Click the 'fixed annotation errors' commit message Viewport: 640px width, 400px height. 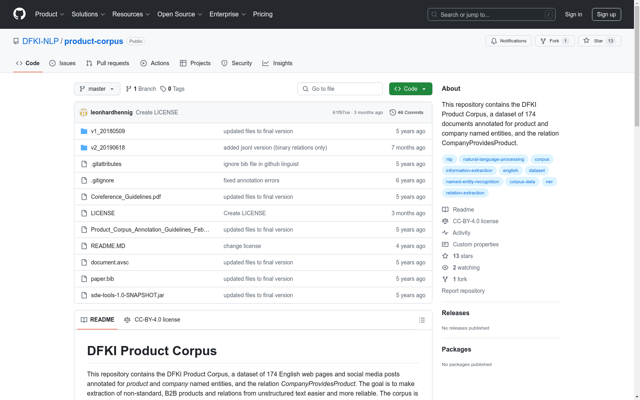pyautogui.click(x=251, y=180)
